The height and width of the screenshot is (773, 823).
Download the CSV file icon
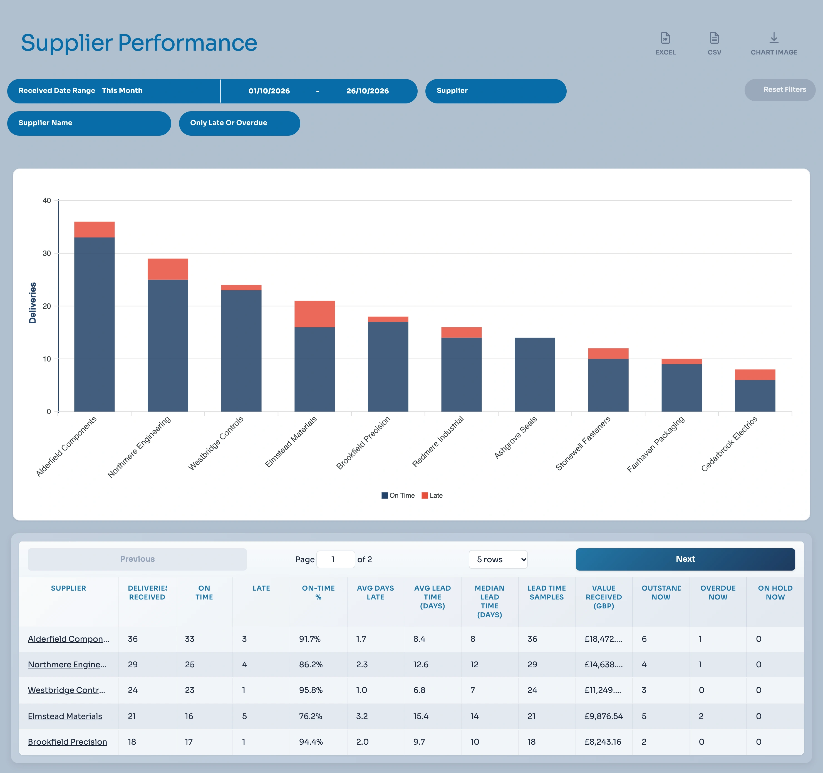tap(714, 43)
